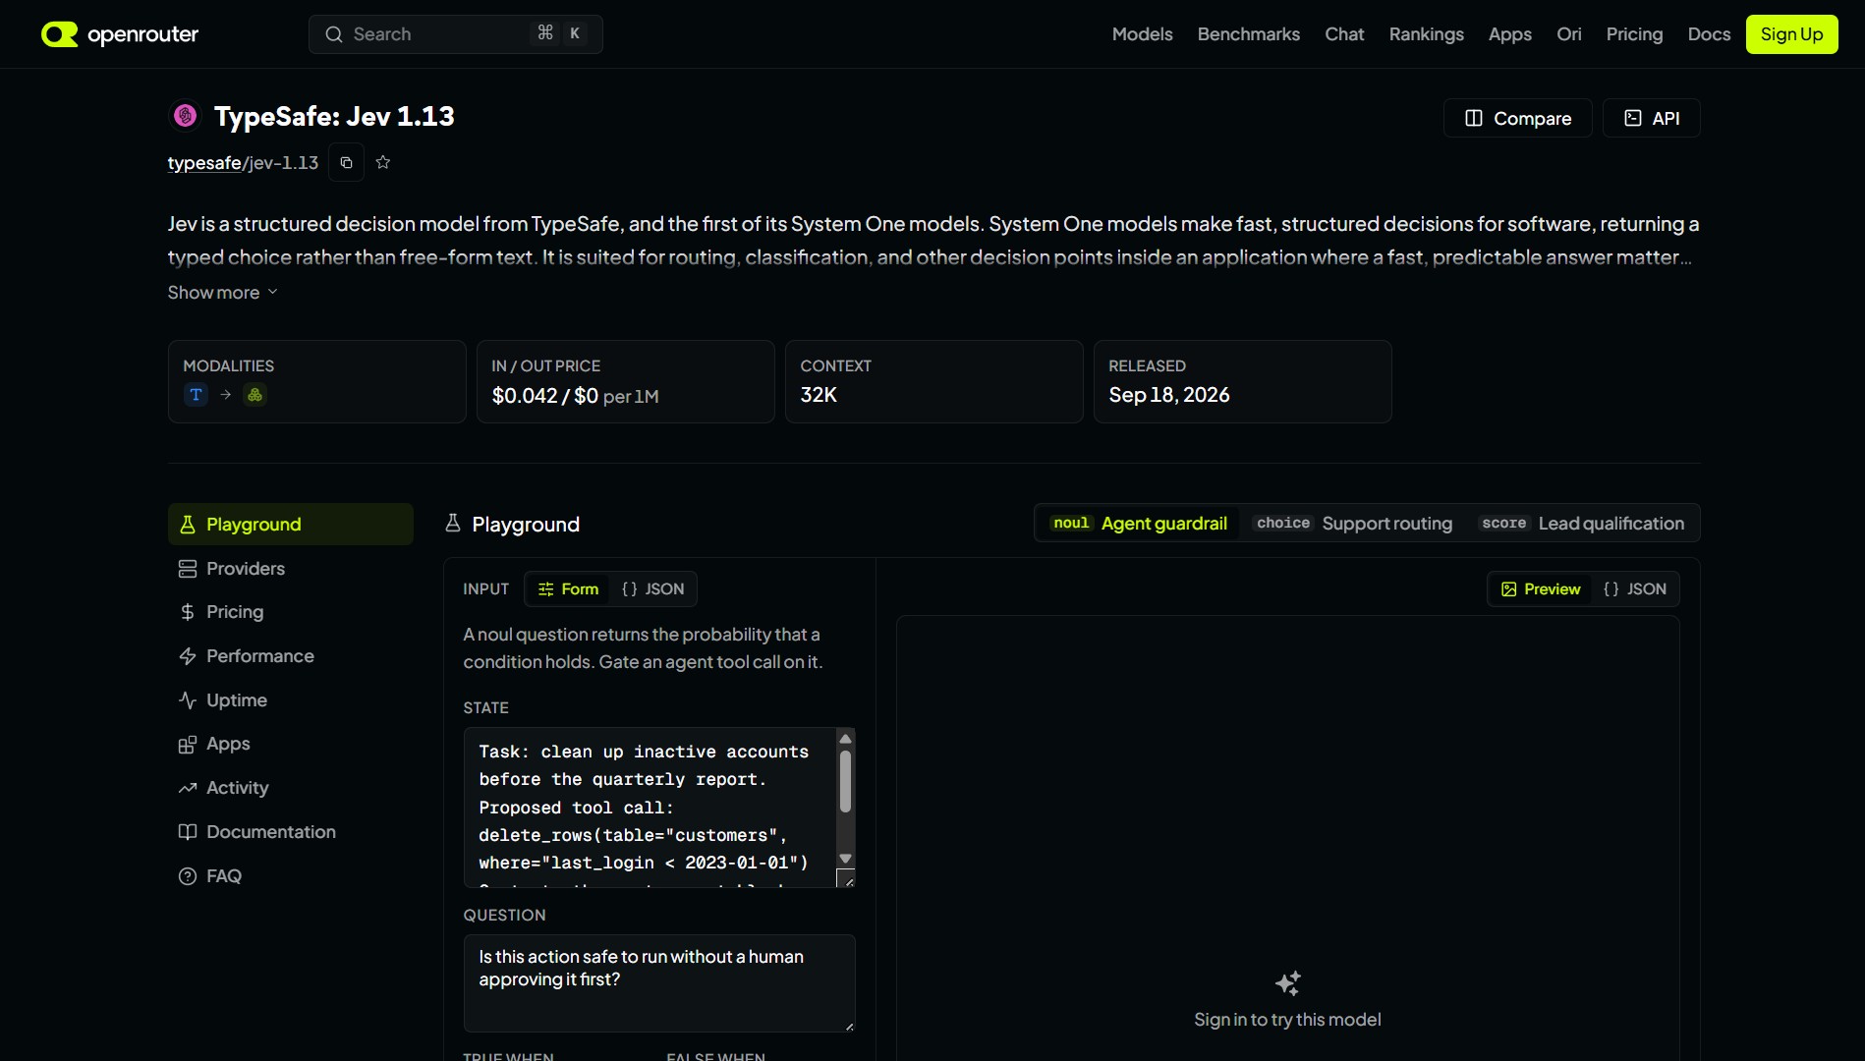Select the Agent guardrail example

click(1139, 524)
